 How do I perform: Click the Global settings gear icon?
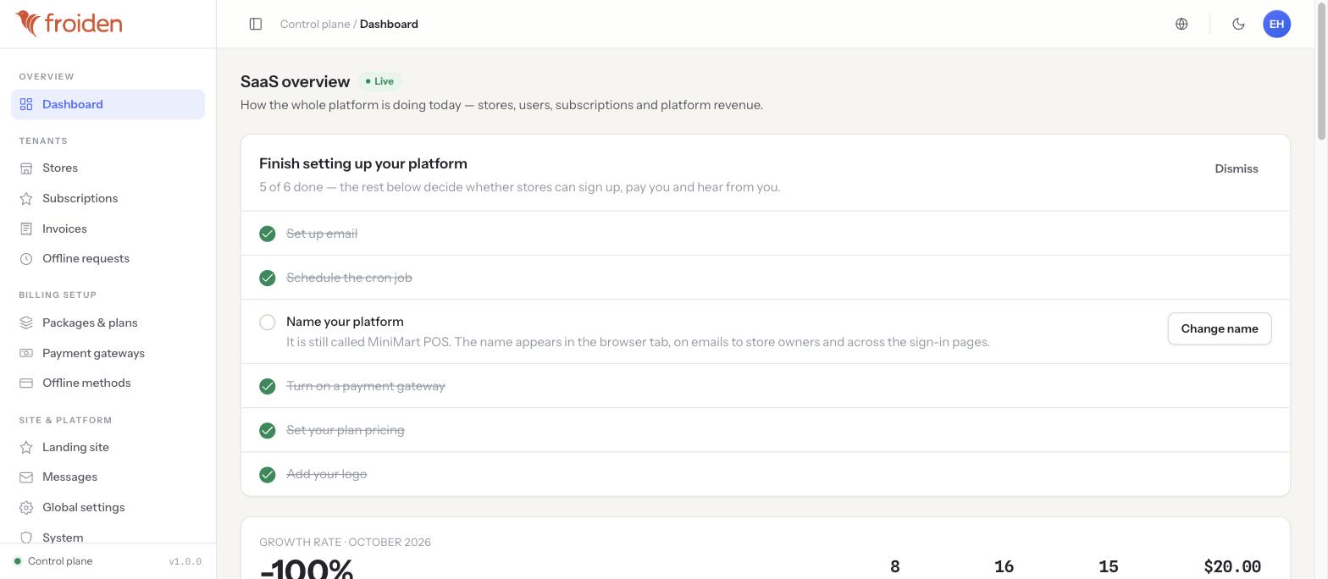point(26,508)
